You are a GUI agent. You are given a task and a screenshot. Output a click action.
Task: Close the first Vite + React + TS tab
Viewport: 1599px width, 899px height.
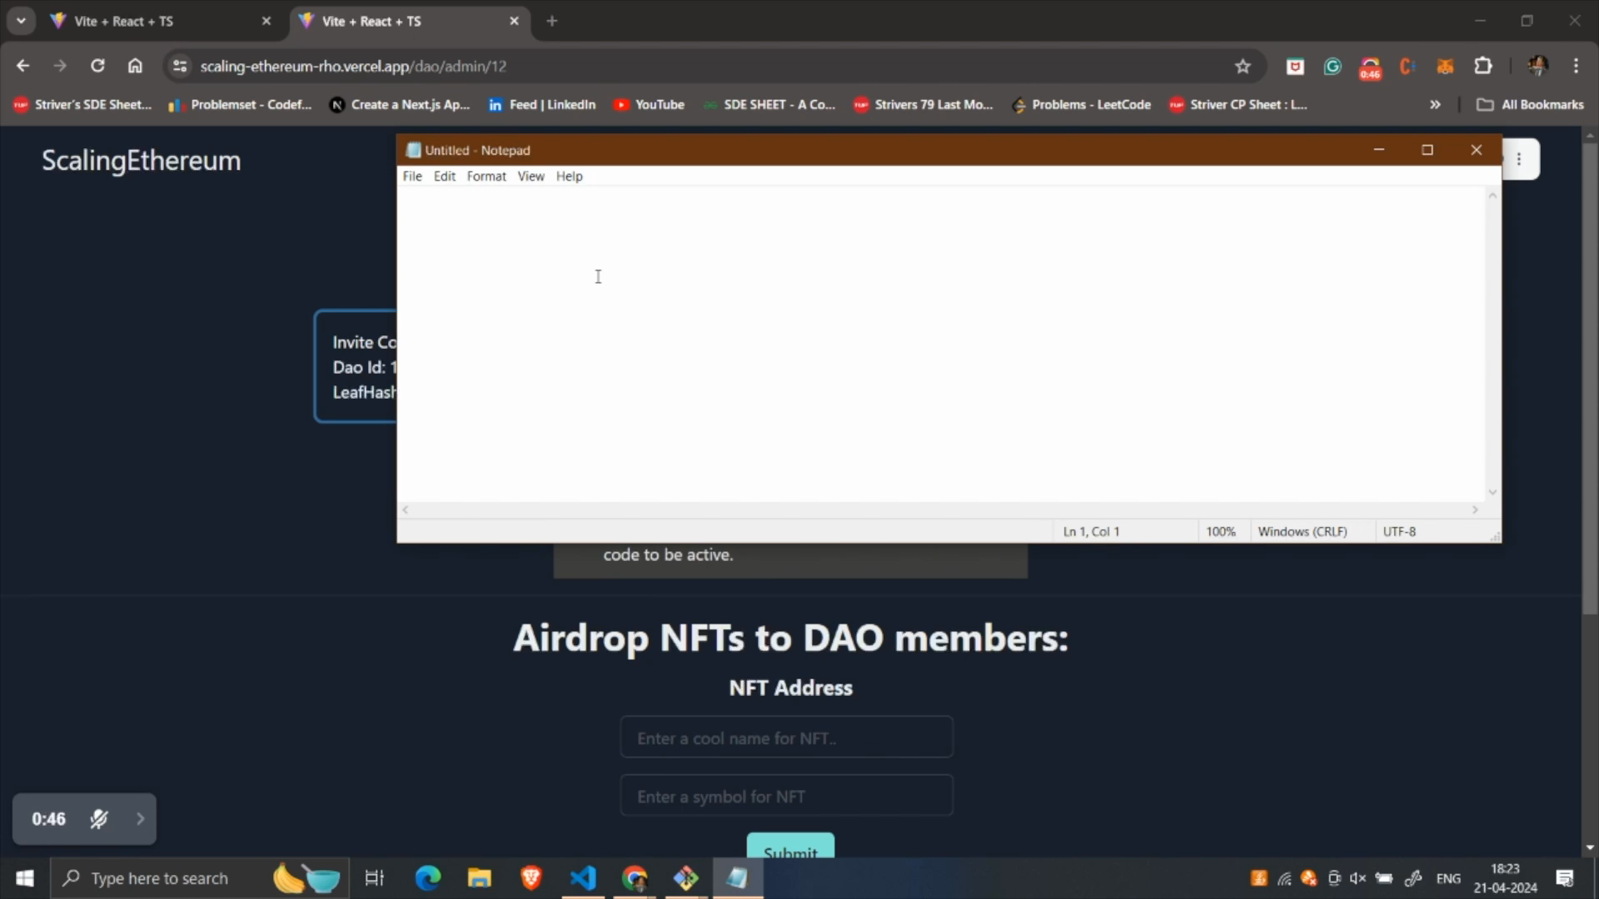tap(266, 21)
